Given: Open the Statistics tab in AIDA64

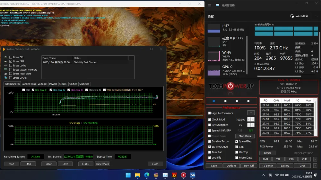Looking at the screenshot, I should click(84, 84).
